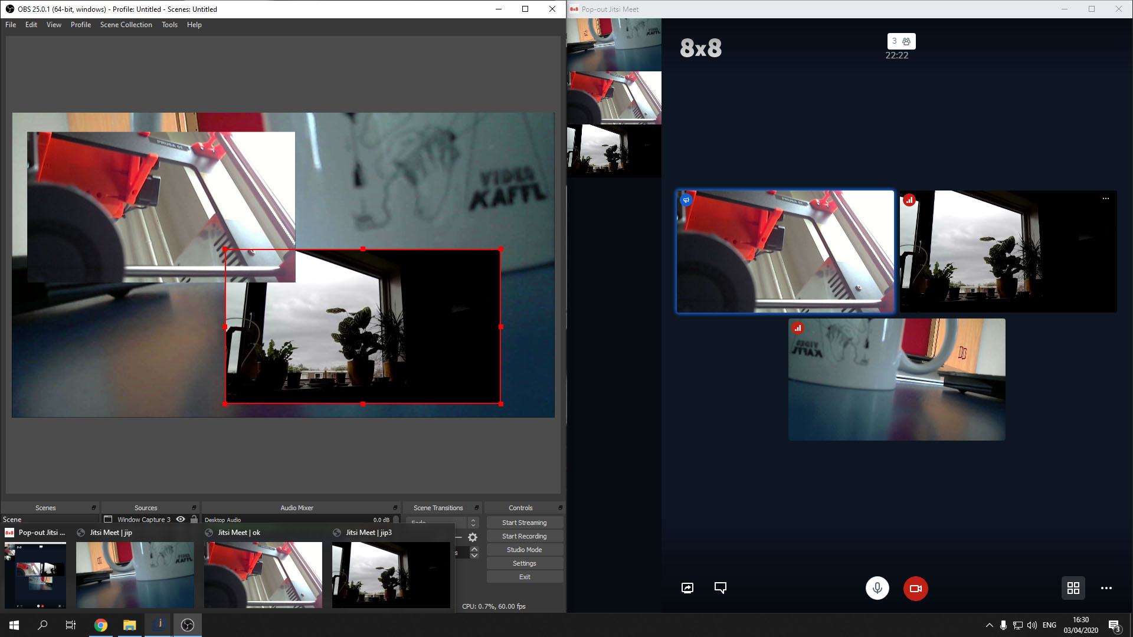Increase transition duration with up arrow
Viewport: 1133px width, 637px height.
tap(474, 549)
